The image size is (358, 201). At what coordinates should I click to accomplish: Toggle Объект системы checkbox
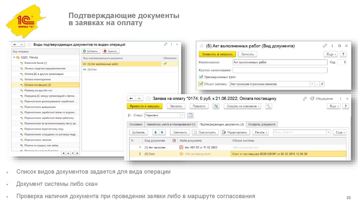coord(201,84)
